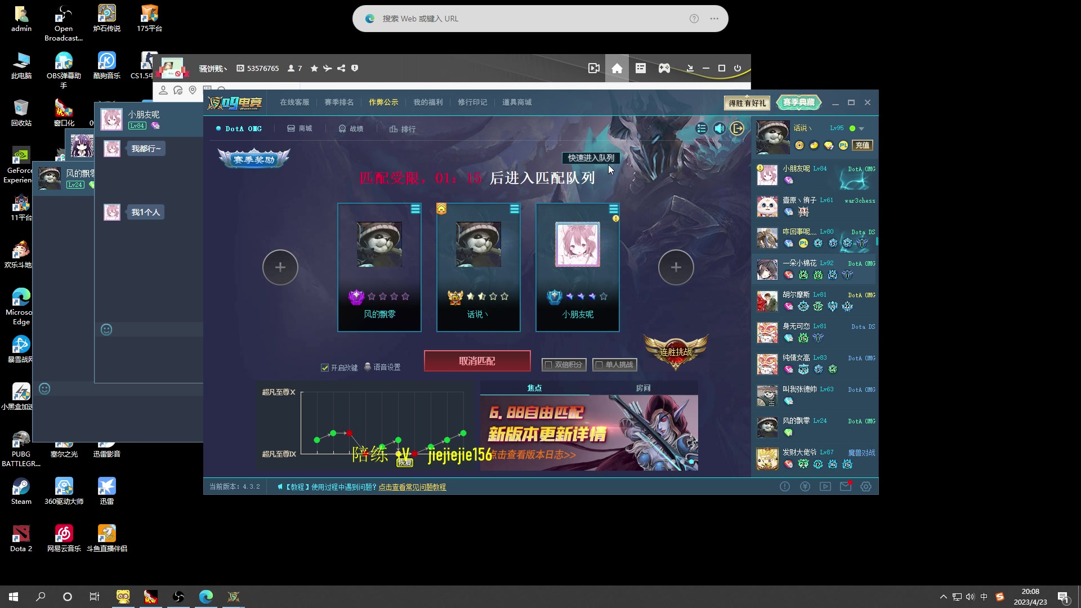Screen dimensions: 1081x608
Task: Click the gamepad icon in top toolbar
Action: pyautogui.click(x=664, y=68)
